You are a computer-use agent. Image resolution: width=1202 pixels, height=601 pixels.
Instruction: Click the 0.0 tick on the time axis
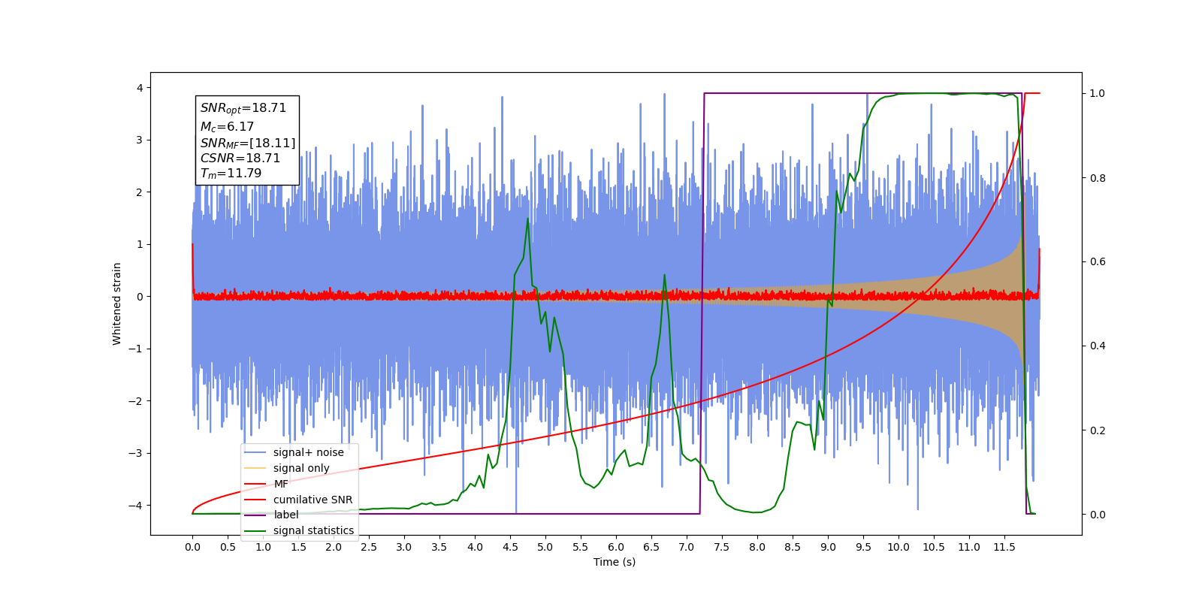(x=192, y=547)
